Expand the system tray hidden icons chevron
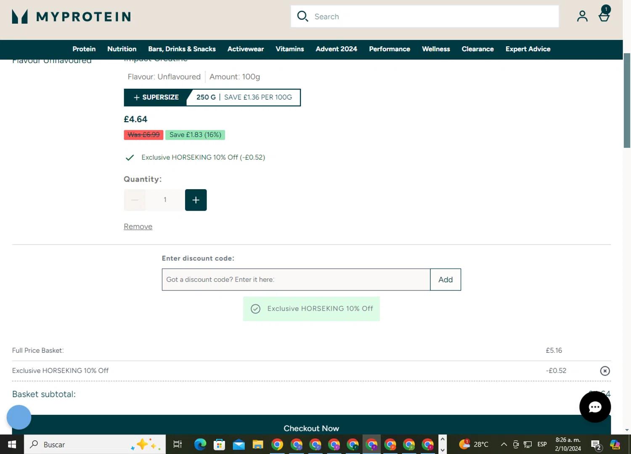 pos(504,444)
